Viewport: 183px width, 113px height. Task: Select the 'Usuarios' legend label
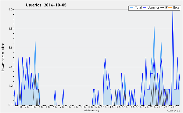(153, 7)
